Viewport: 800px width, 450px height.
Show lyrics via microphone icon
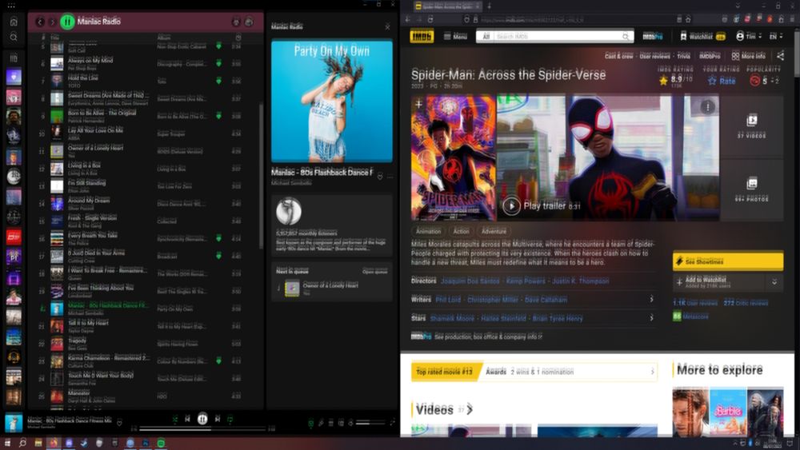321,423
